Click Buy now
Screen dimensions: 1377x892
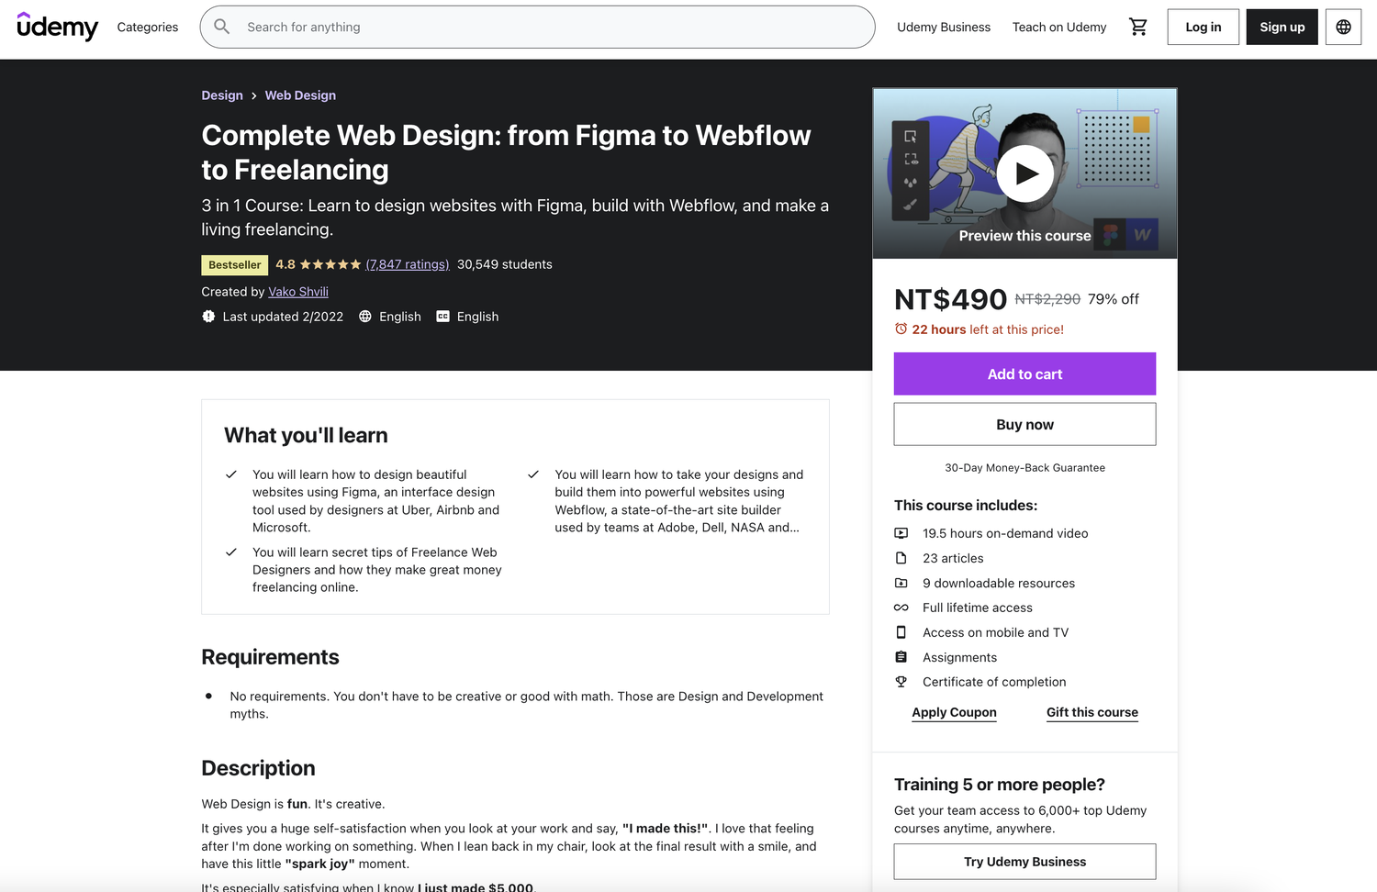(1024, 425)
